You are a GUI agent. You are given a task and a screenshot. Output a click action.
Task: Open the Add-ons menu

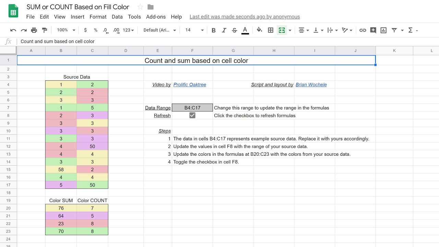coord(156,16)
